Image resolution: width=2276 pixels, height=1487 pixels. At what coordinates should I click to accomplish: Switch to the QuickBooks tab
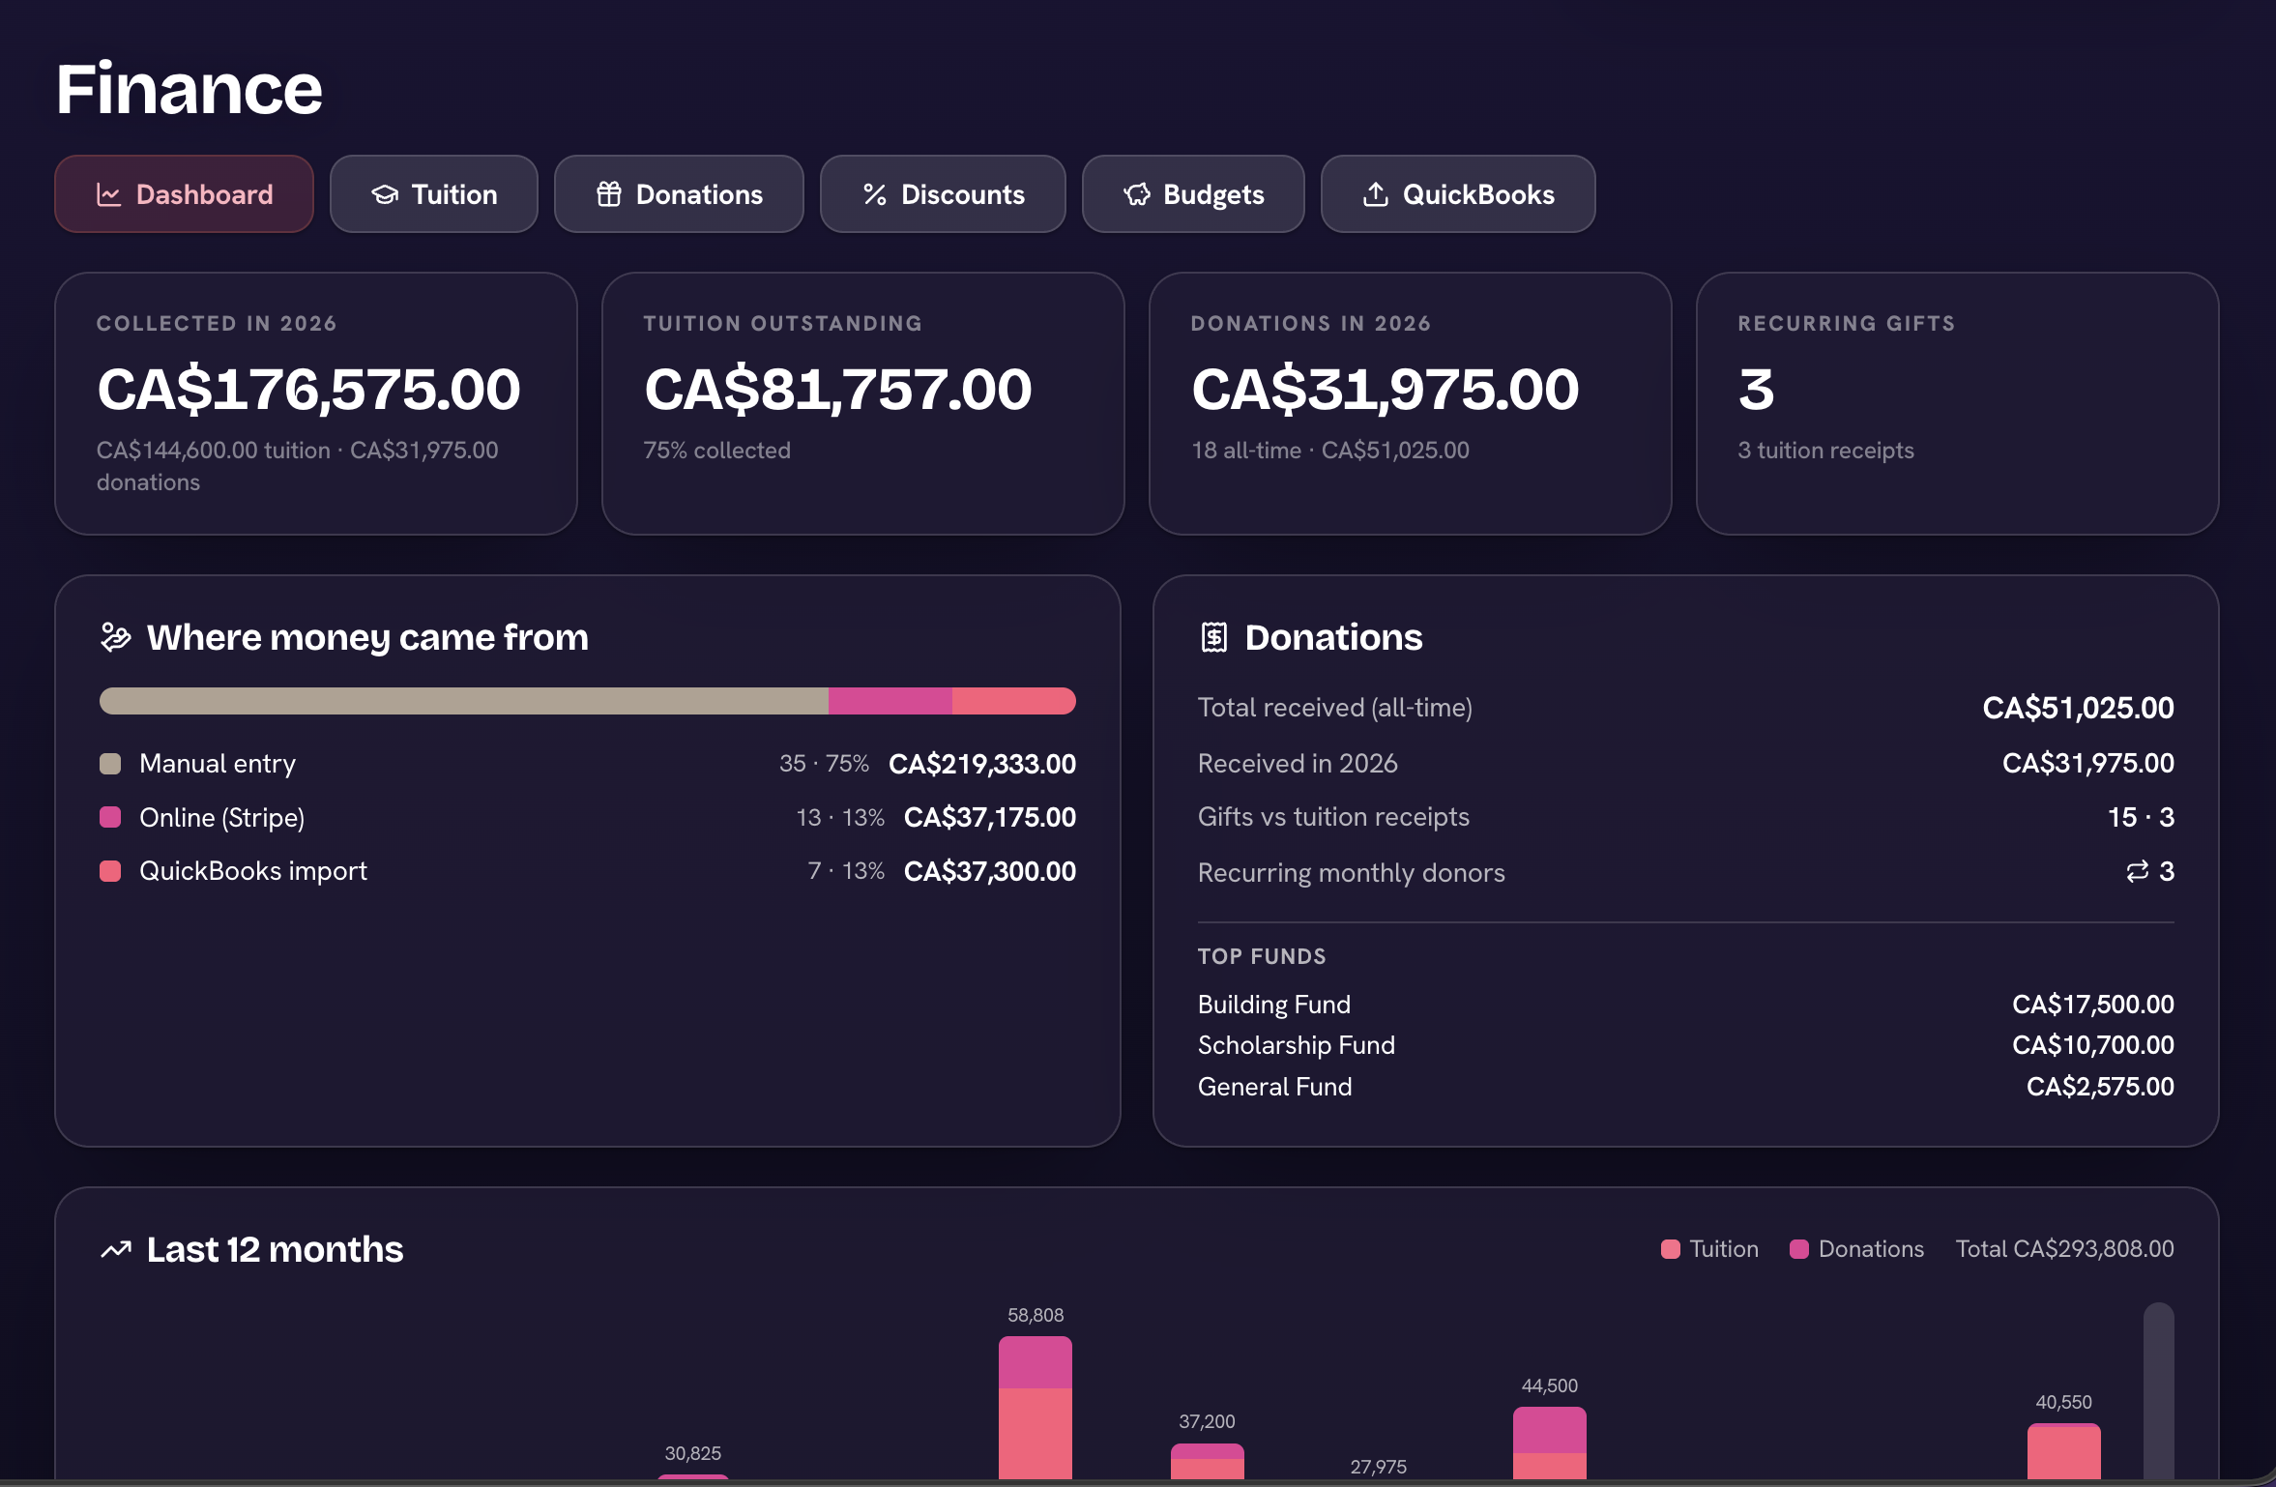(x=1458, y=194)
